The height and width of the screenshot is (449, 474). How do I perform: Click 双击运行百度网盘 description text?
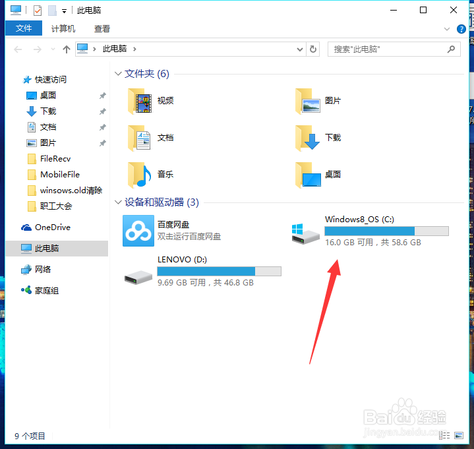pos(189,237)
